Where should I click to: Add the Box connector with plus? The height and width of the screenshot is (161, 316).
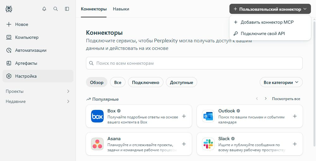tap(184, 116)
